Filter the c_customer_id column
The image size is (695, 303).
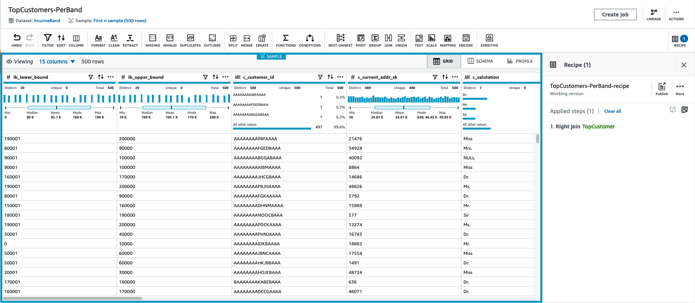pyautogui.click(x=320, y=77)
